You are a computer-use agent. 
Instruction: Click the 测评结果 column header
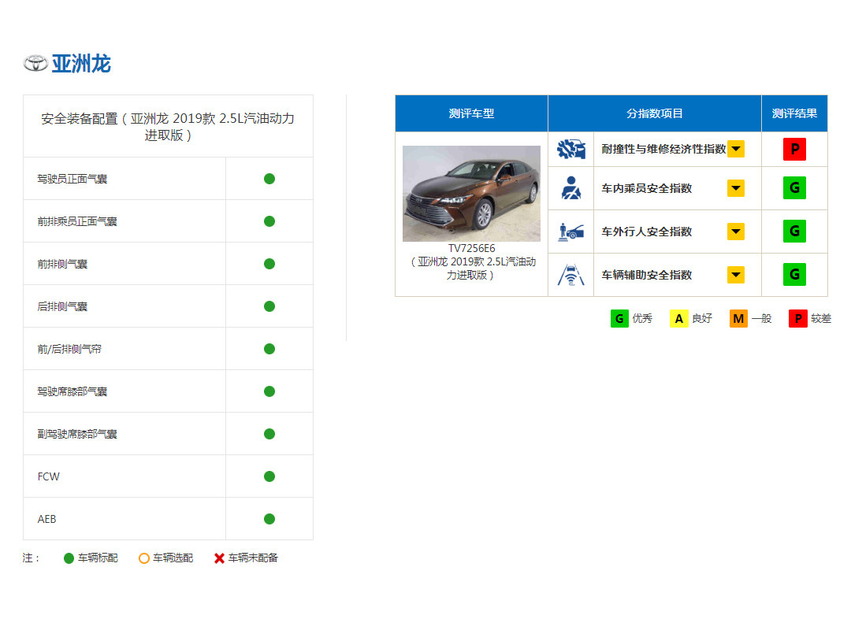tap(794, 113)
